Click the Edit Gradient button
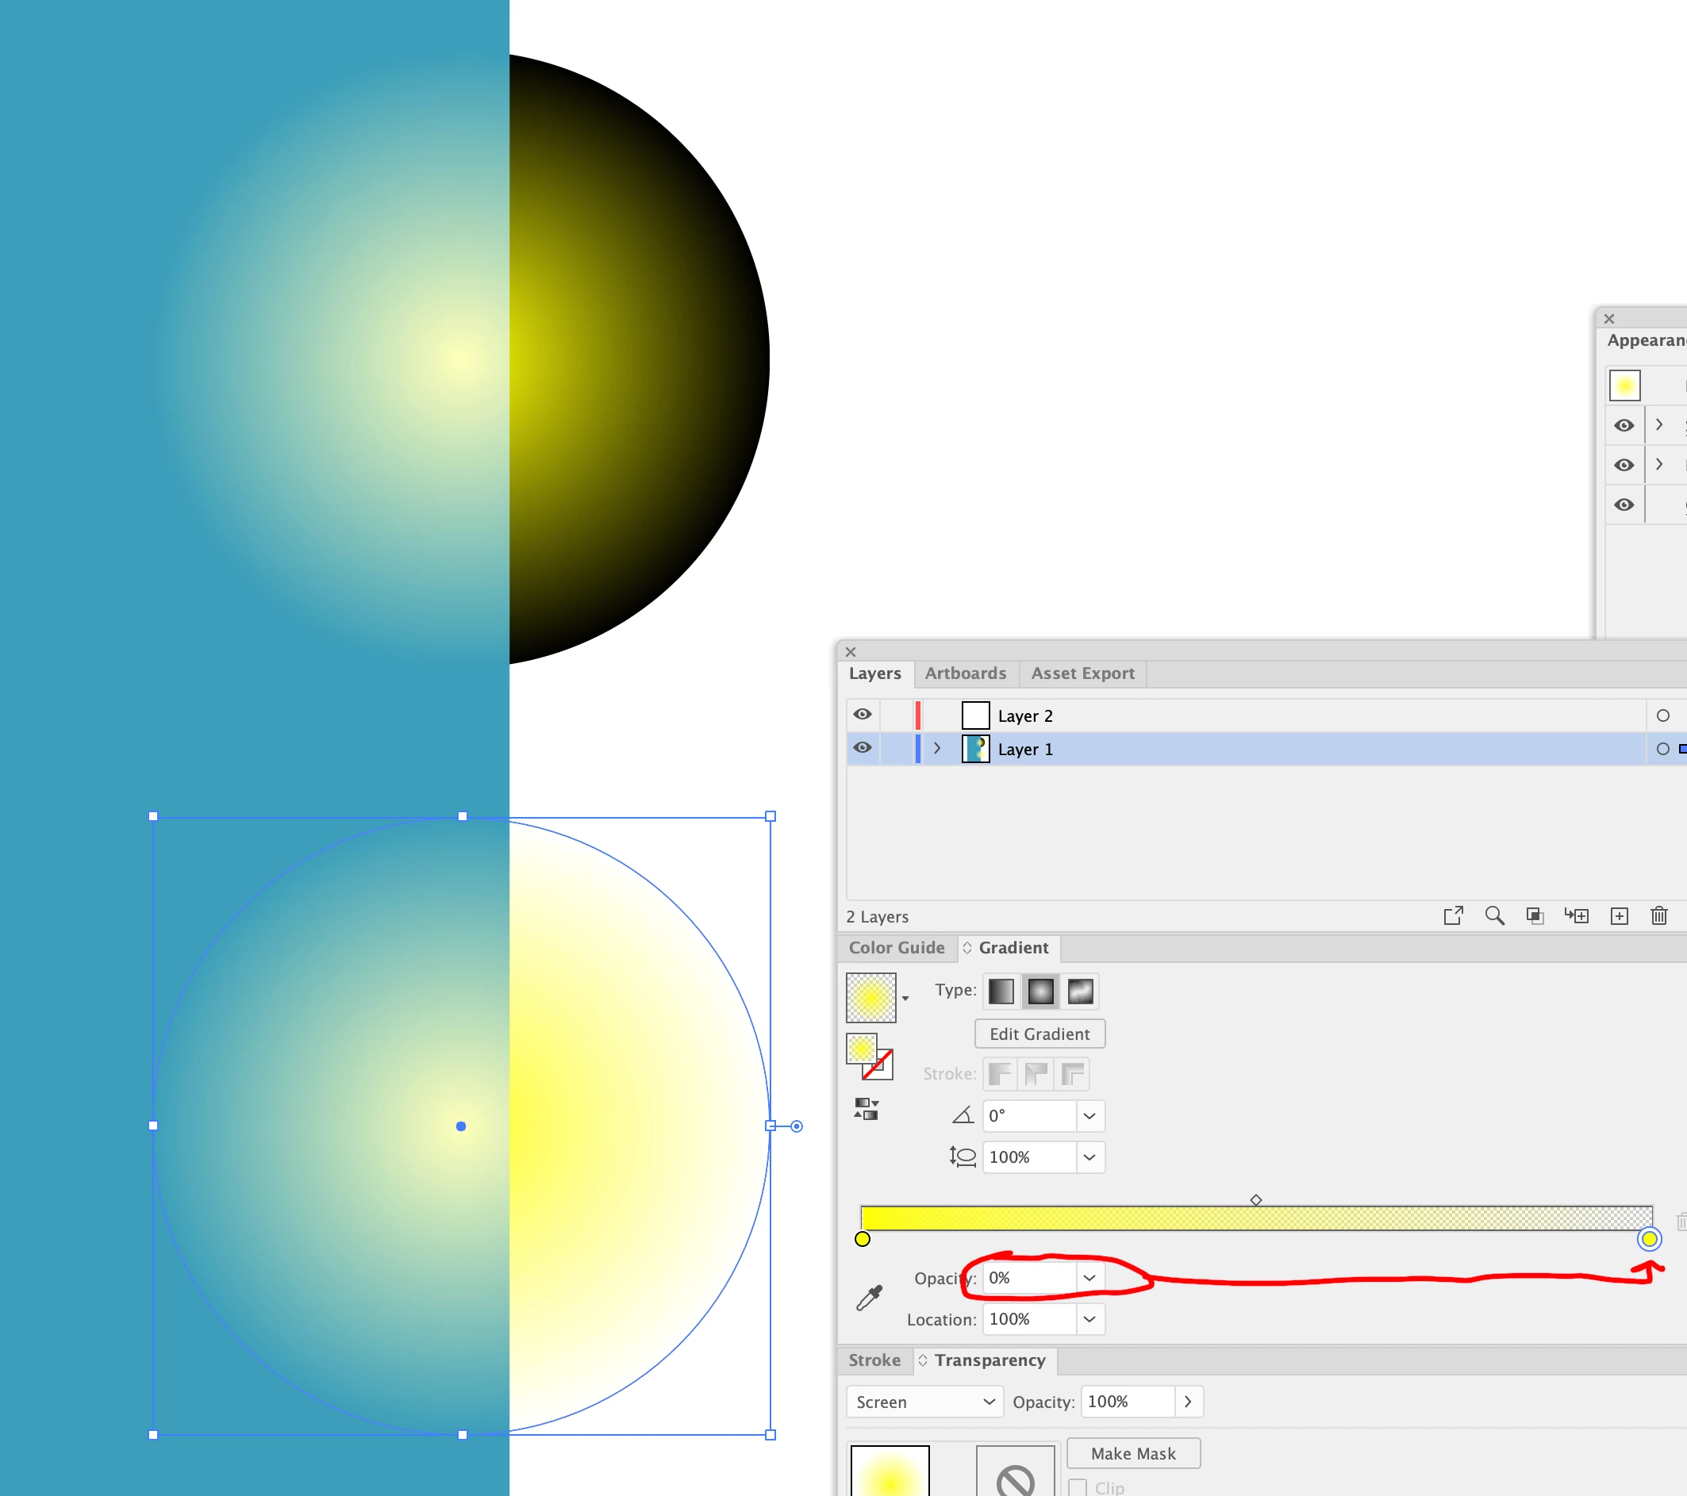Screen dimensions: 1687x1496 pyautogui.click(x=1039, y=1034)
